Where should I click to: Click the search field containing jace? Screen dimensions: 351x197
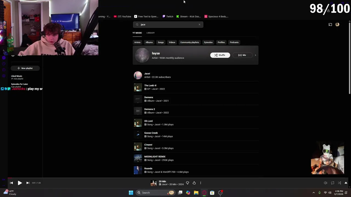[x=168, y=25]
